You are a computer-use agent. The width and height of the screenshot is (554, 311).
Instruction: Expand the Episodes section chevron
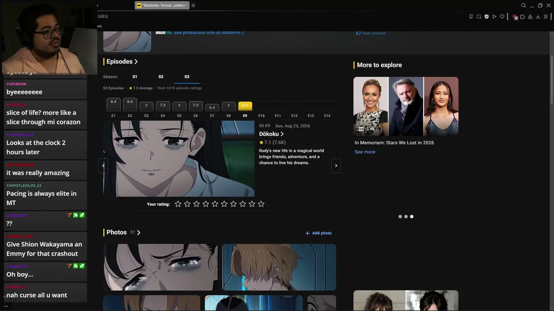(136, 62)
